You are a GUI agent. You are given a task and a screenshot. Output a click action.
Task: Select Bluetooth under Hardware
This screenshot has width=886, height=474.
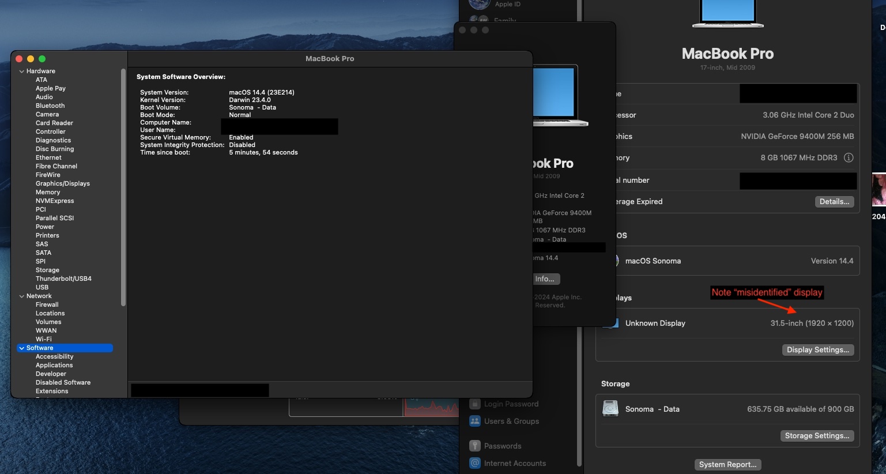[x=50, y=106]
